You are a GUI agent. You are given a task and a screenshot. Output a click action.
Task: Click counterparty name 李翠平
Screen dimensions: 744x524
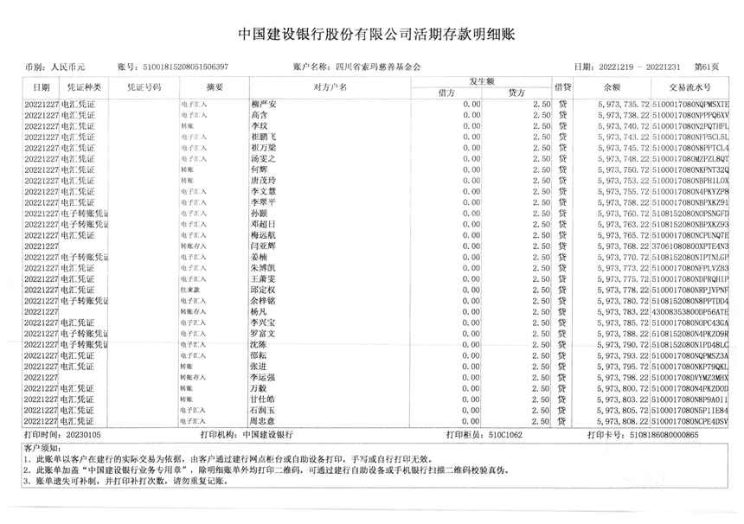click(x=263, y=202)
